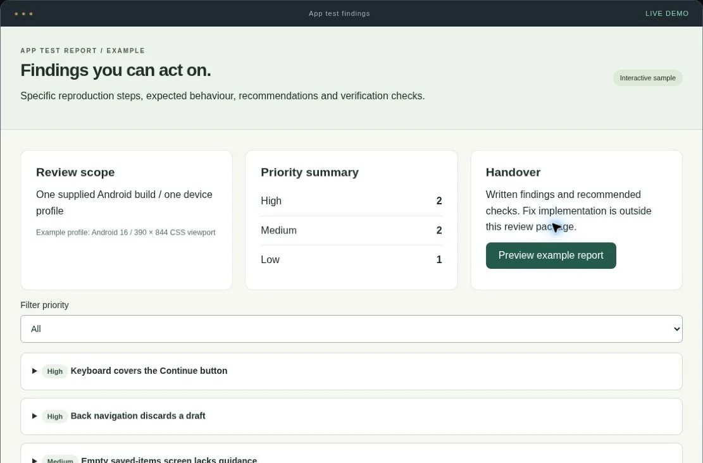Select the Findings you can act on heading
This screenshot has width=703, height=463.
coord(116,70)
